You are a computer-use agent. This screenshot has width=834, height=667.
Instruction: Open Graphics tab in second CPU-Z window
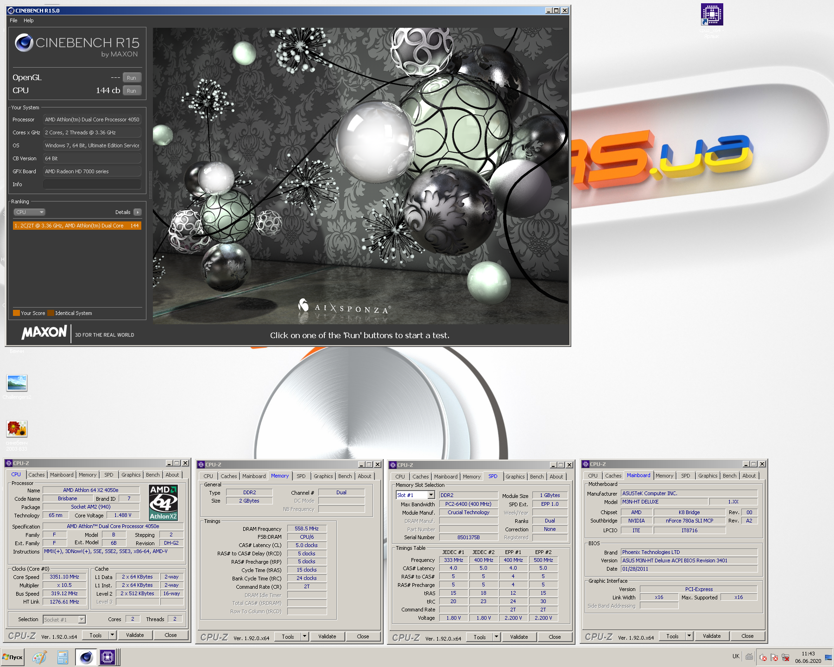pyautogui.click(x=323, y=476)
